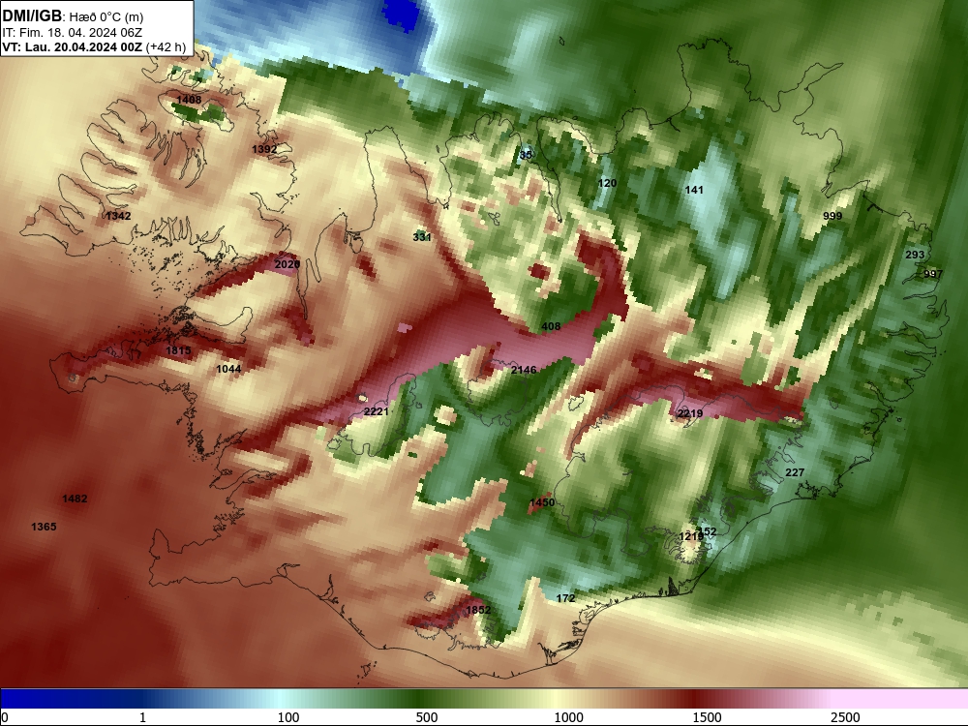Screen dimensions: 968x726
Task: Click the map value 141
Action: click(x=694, y=190)
